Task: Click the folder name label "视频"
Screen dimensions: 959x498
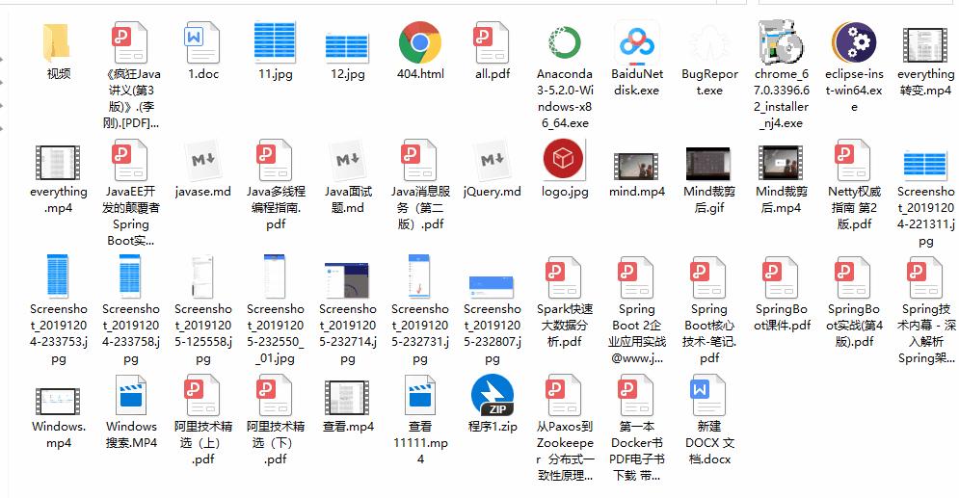Action: pyautogui.click(x=58, y=74)
